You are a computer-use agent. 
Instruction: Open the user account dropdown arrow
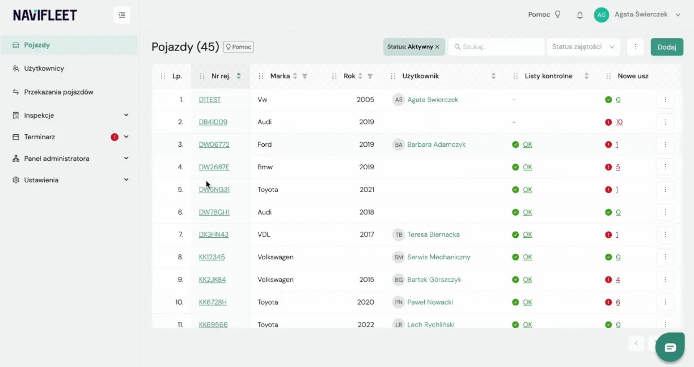click(x=678, y=15)
